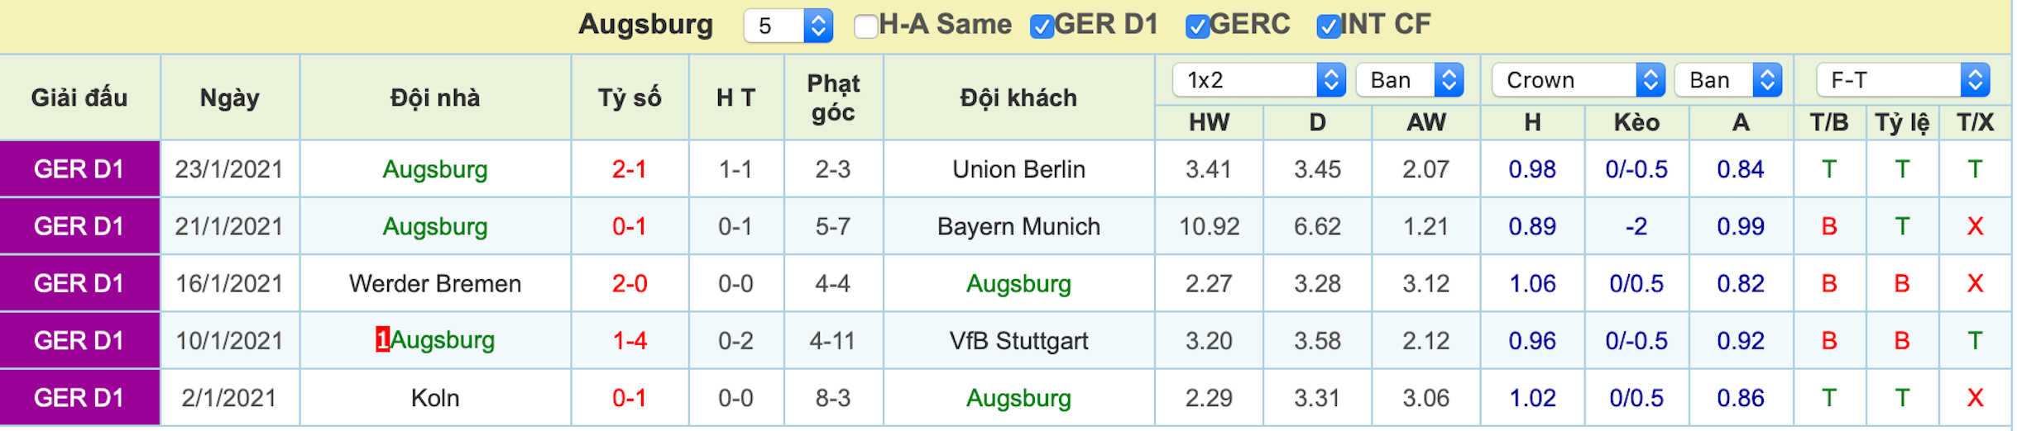Enable the H-A Same checkbox

tap(865, 26)
